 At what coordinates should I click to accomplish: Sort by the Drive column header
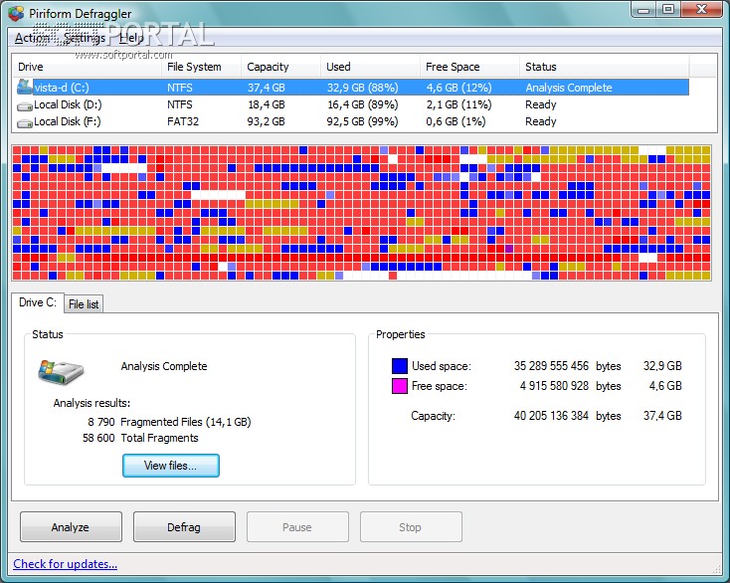[x=88, y=67]
